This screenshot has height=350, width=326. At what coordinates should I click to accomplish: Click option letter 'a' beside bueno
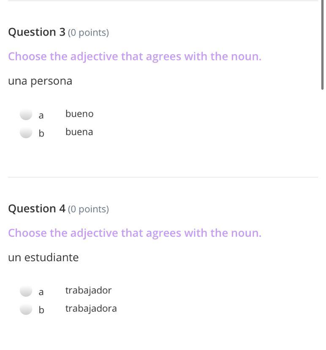[41, 115]
